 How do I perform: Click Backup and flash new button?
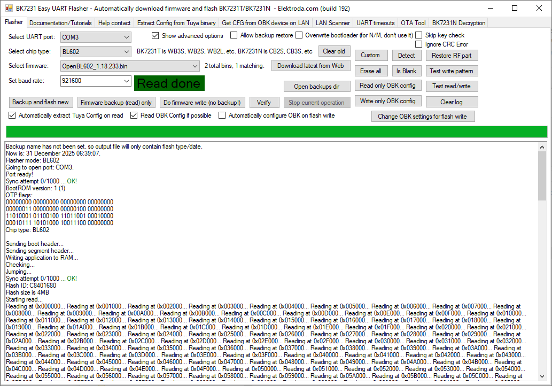[x=41, y=102]
